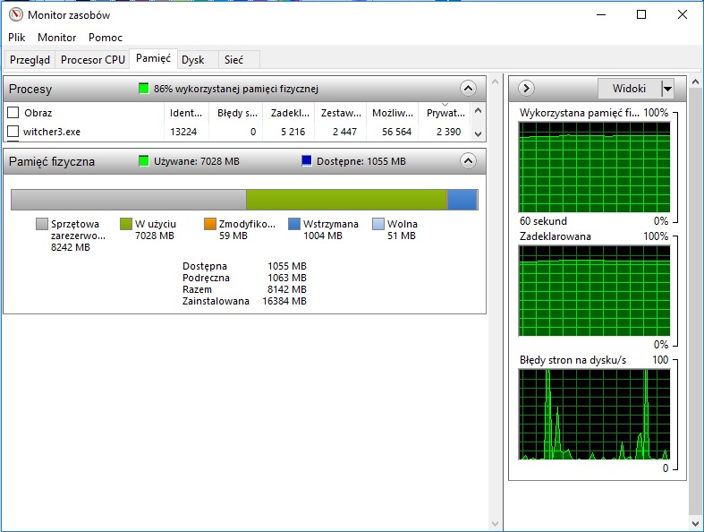
Task: Maximize the Monitor zasobów window
Action: coord(641,14)
